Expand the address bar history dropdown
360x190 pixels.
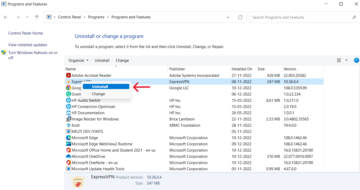(x=228, y=17)
